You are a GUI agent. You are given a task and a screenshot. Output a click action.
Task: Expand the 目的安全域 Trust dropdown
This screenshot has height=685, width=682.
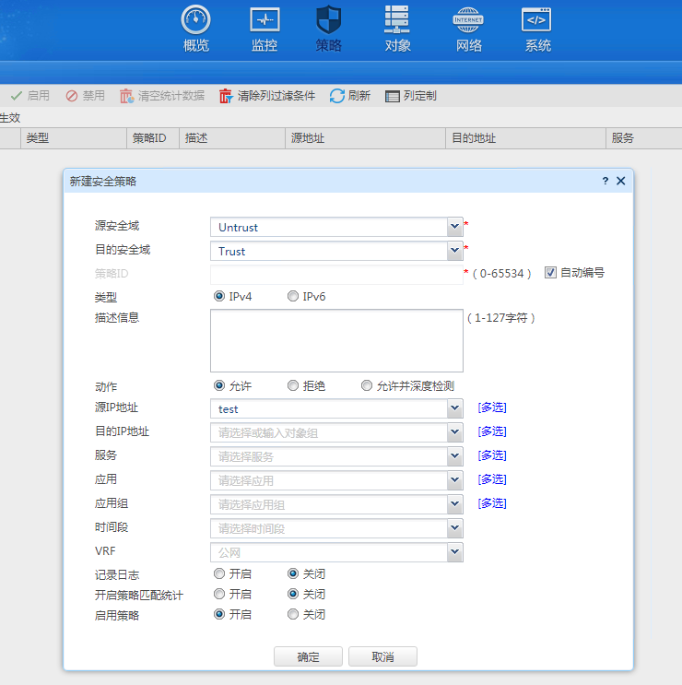(x=454, y=251)
